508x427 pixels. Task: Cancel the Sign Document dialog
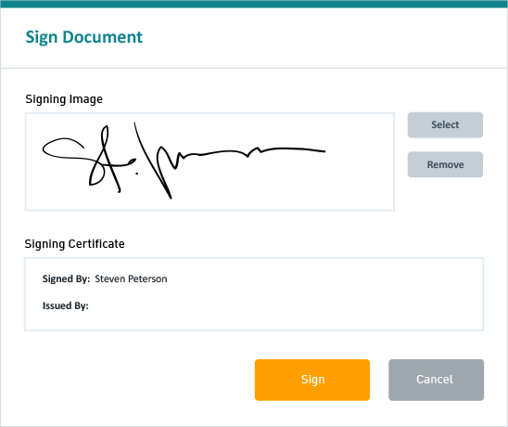tap(436, 380)
